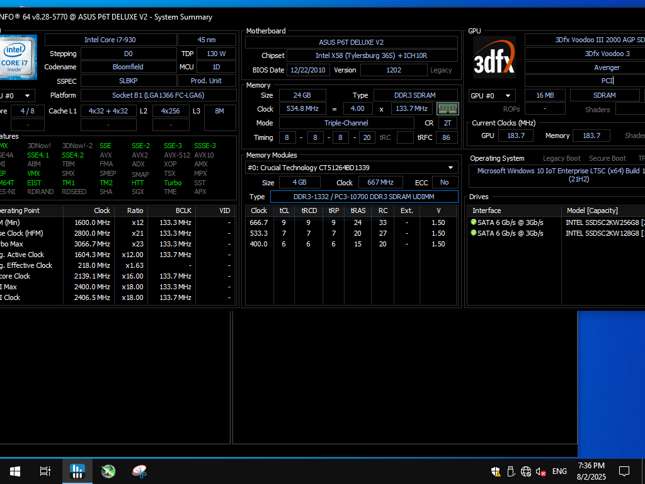The width and height of the screenshot is (645, 484).
Task: Open the GPU #0 dropdown
Action: tap(492, 96)
